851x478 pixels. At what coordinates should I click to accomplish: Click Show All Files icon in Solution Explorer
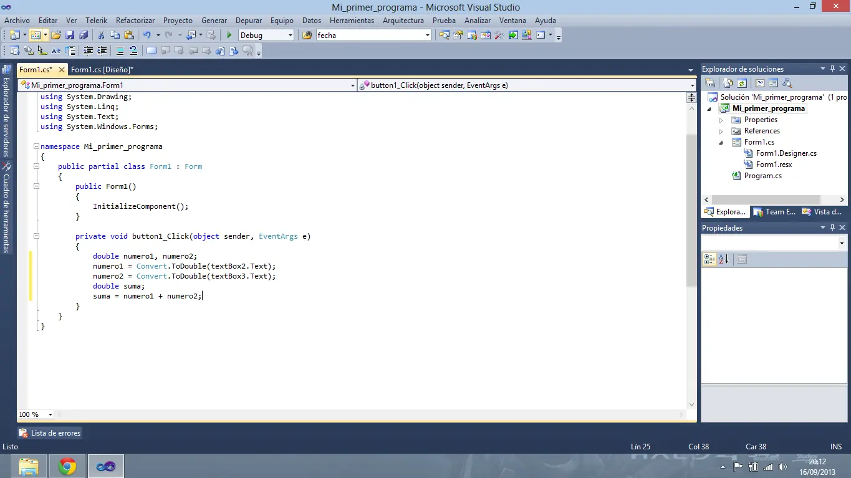[728, 83]
